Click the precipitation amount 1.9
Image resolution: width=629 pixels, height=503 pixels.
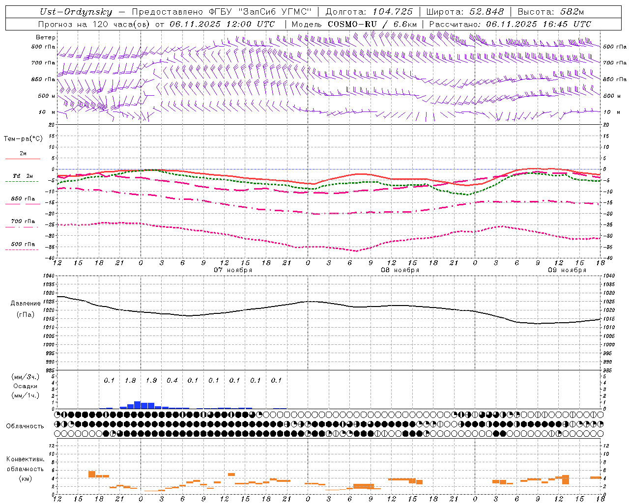tap(151, 381)
